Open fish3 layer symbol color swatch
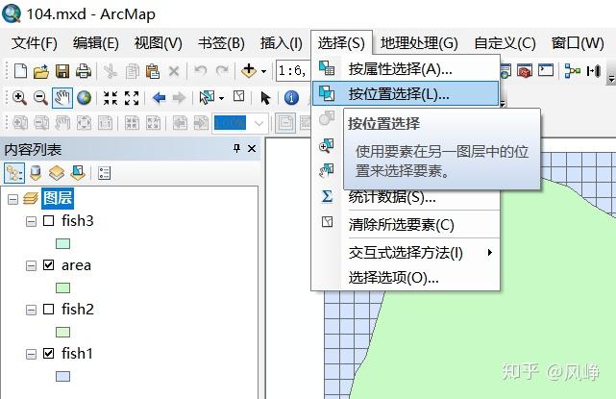 tap(62, 243)
